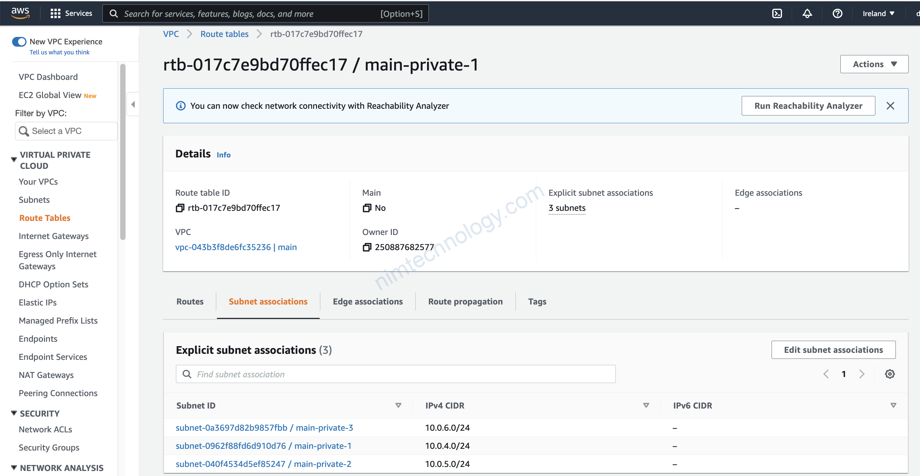Sort by IPv4 CIDR column arrow

coord(646,405)
